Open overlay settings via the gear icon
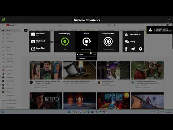The width and height of the screenshot is (173, 130). (x=141, y=49)
